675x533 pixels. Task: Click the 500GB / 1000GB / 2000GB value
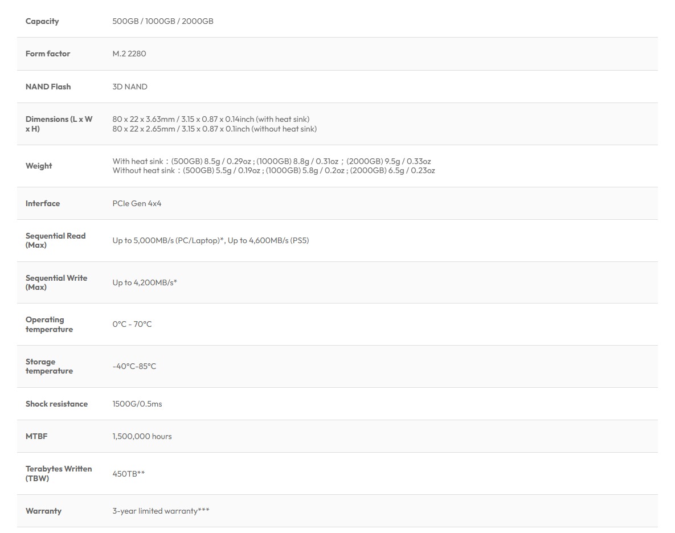[x=163, y=21]
